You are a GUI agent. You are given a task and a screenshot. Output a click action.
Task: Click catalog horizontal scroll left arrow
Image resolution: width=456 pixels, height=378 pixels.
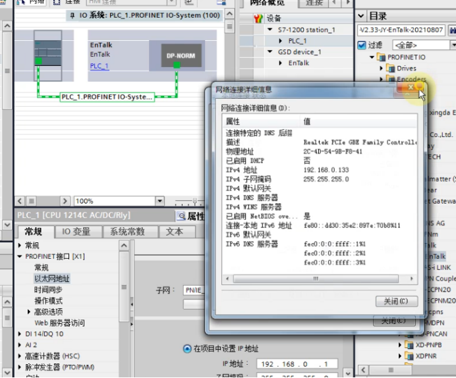pos(363,370)
